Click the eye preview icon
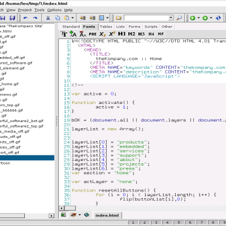 [x=73, y=215]
